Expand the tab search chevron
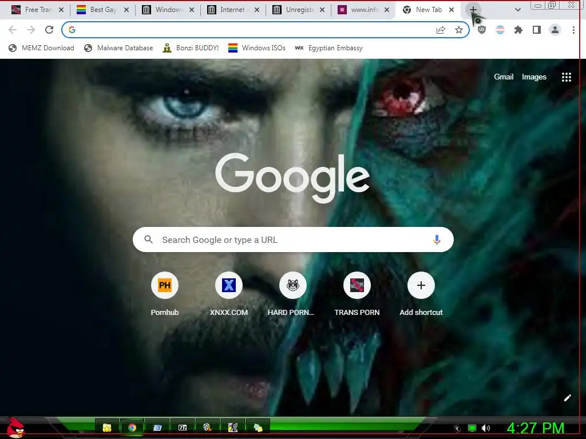Image resolution: width=586 pixels, height=439 pixels. coord(517,10)
